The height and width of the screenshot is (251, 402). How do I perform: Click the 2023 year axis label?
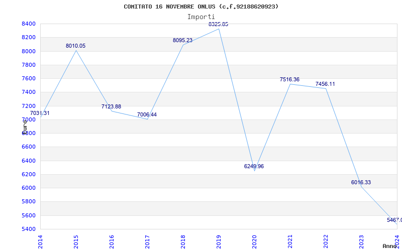[361, 242]
